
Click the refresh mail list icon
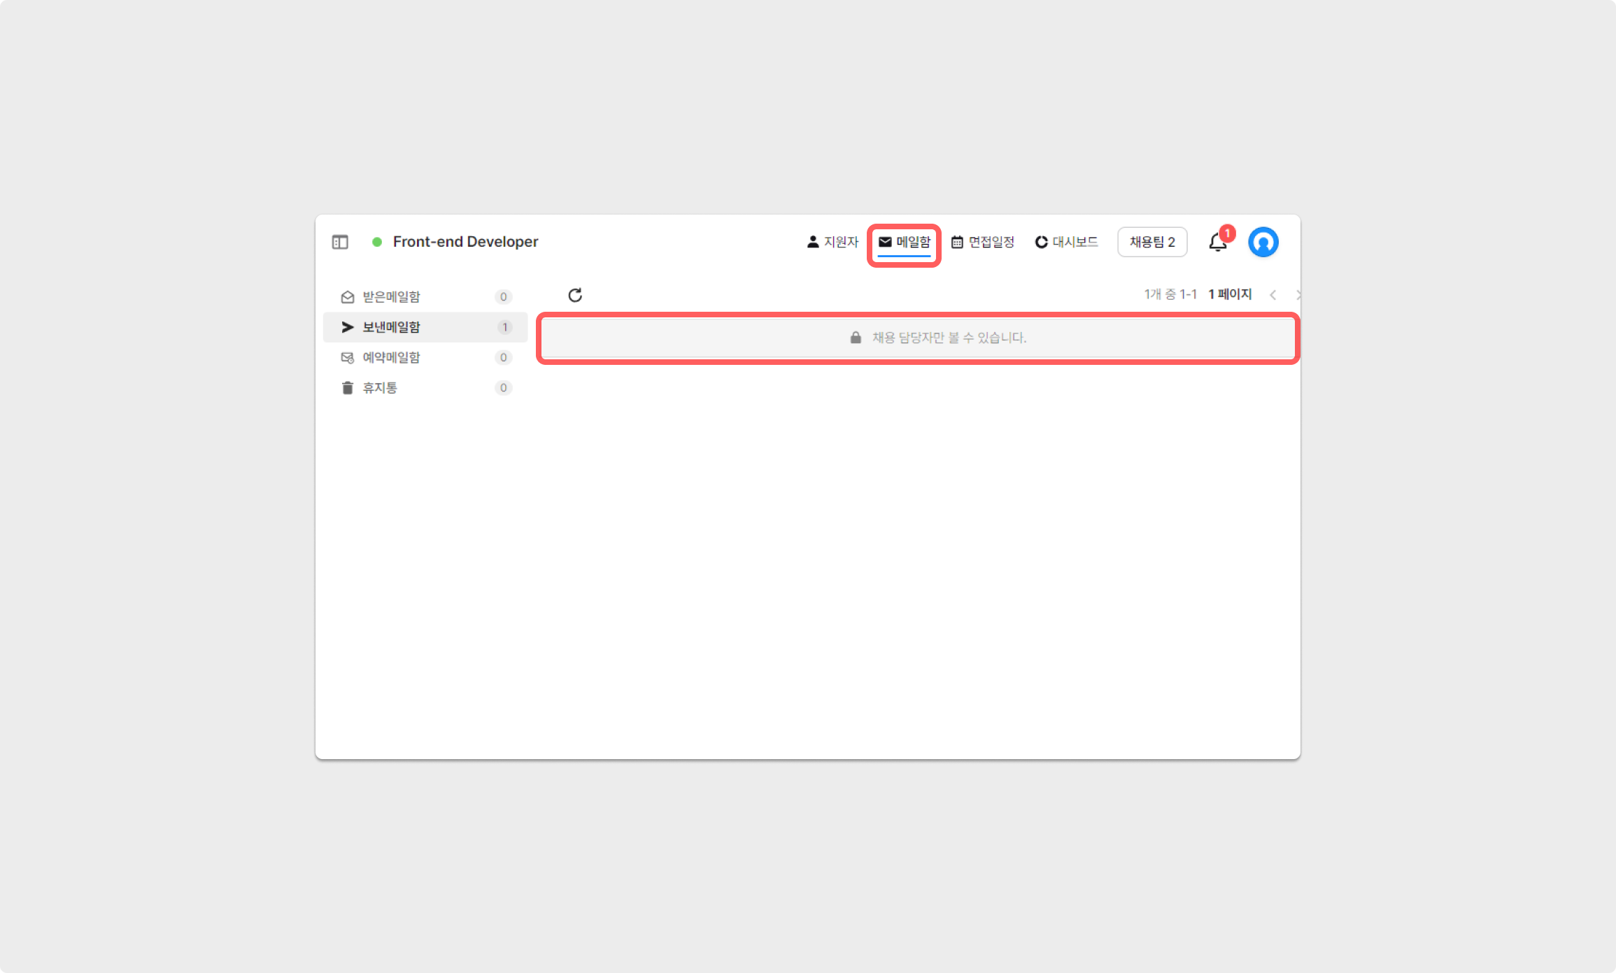(x=575, y=295)
